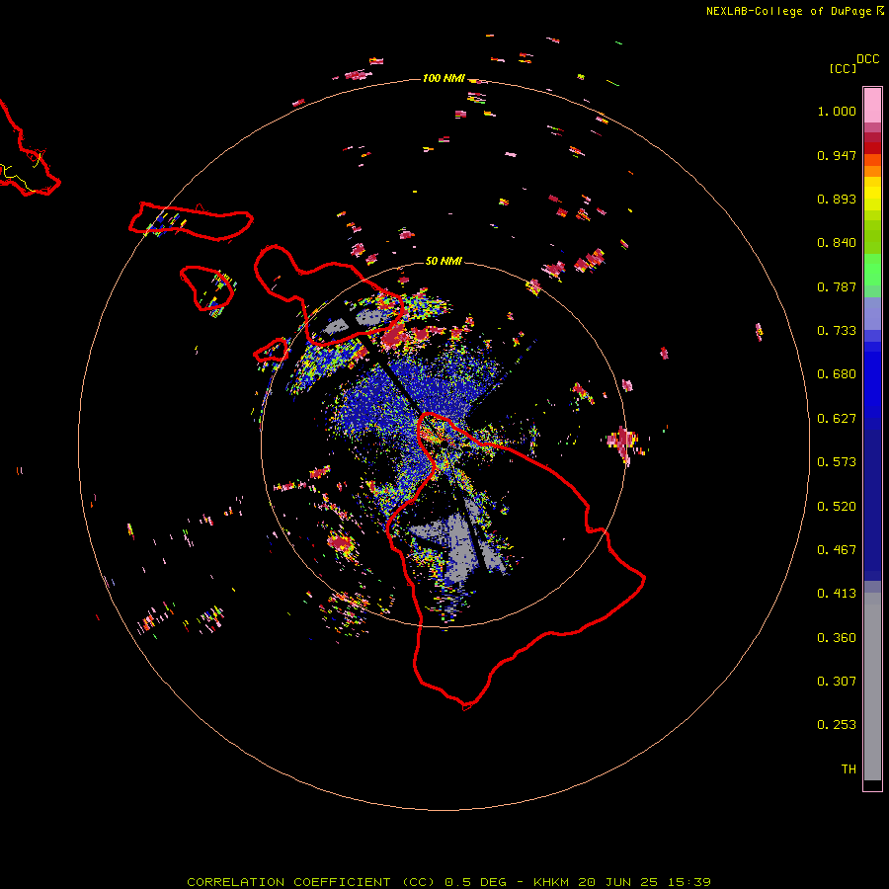This screenshot has width=889, height=889.
Task: Click the 0.307 color scale value
Action: (x=837, y=682)
